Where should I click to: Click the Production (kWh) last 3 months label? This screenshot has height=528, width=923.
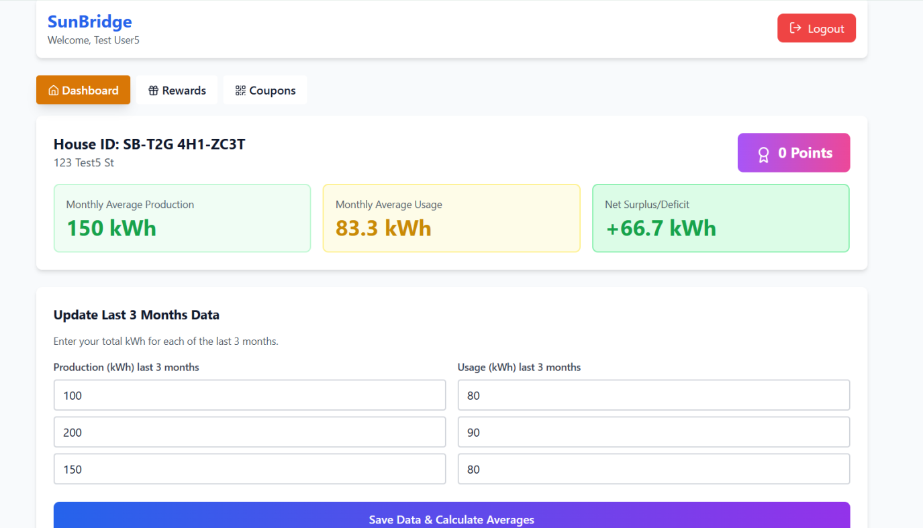point(126,367)
